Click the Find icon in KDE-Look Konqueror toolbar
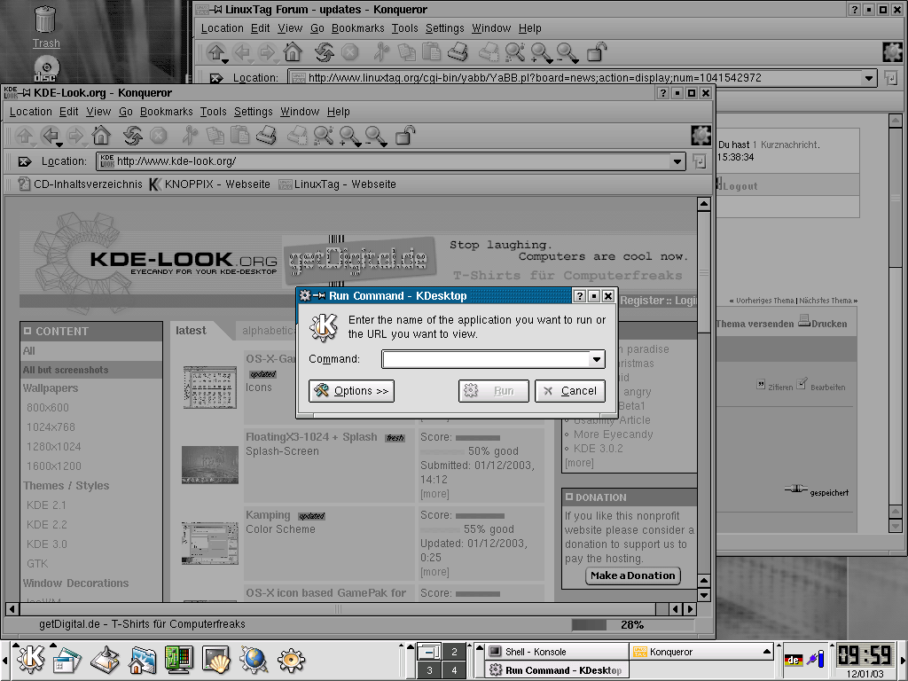This screenshot has height=681, width=908. [x=323, y=136]
